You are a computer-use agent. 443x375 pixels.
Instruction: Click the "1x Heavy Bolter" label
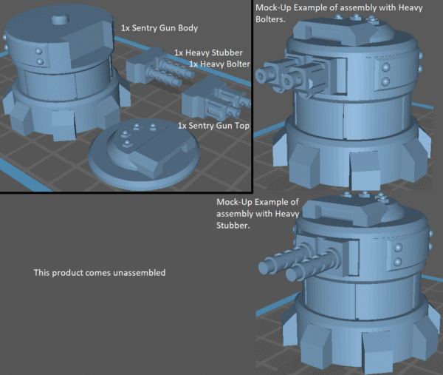219,64
